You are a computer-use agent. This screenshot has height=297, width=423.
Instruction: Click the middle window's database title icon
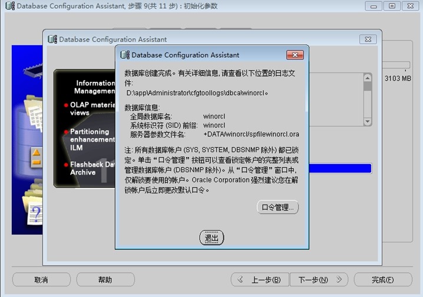(52, 39)
